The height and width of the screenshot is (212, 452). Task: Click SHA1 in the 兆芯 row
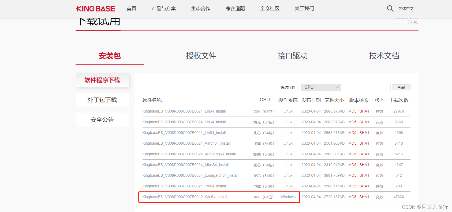click(x=364, y=133)
